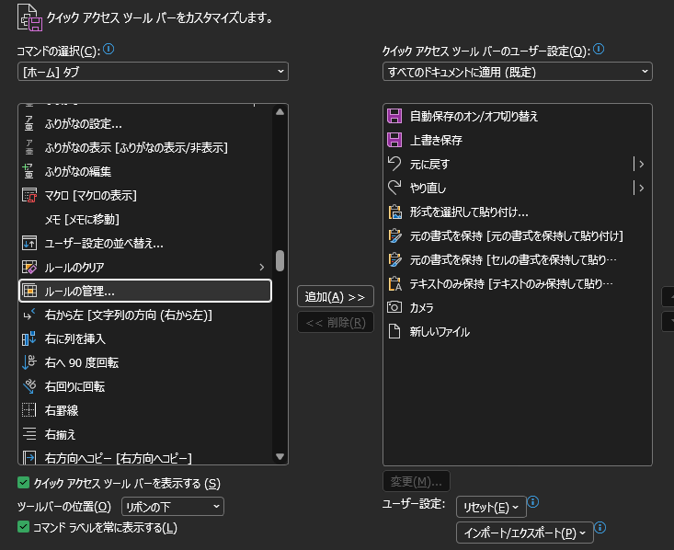This screenshot has width=674, height=550.
Task: Click the 右へ 90 度回転 icon
Action: [29, 362]
